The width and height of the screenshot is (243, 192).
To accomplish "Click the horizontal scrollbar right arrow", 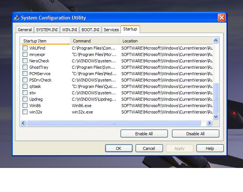I will pyautogui.click(x=209, y=123).
